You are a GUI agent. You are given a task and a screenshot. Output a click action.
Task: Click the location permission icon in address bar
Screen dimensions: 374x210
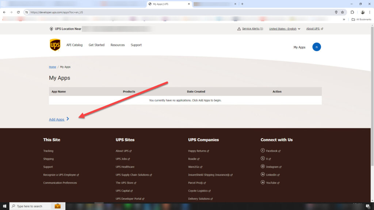[x=336, y=12]
